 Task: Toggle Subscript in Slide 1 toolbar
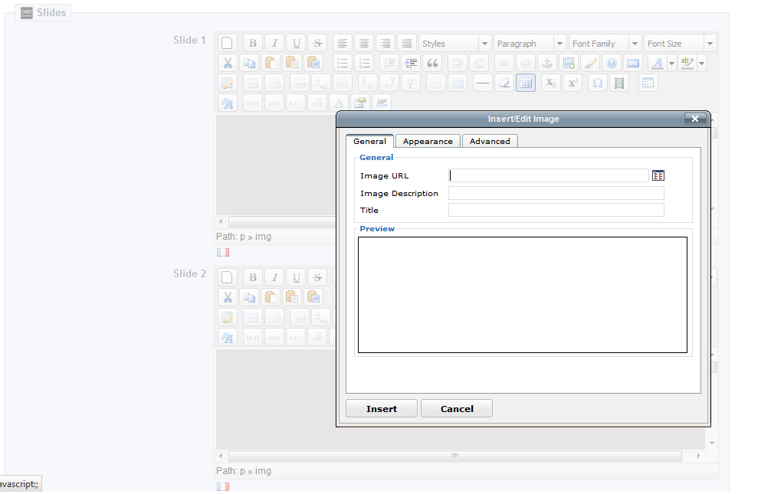551,83
